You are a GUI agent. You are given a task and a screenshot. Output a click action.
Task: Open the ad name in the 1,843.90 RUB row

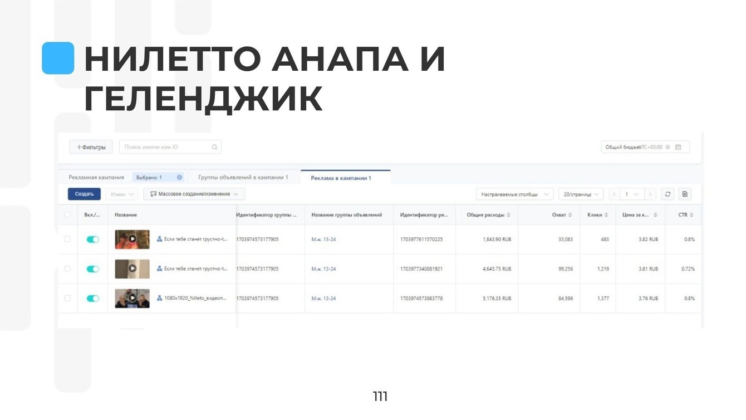196,240
